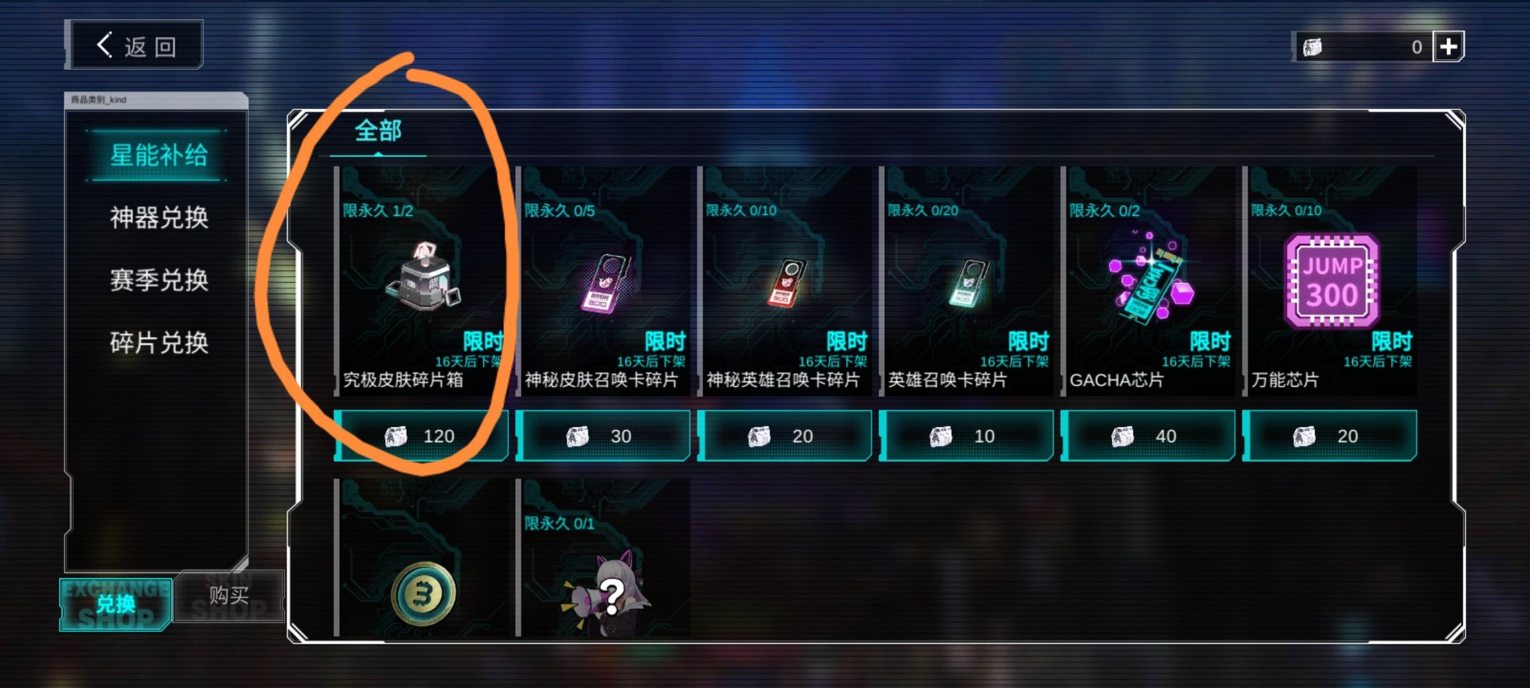1530x688 pixels.
Task: Open the 赛季兑换 category
Action: tap(159, 280)
